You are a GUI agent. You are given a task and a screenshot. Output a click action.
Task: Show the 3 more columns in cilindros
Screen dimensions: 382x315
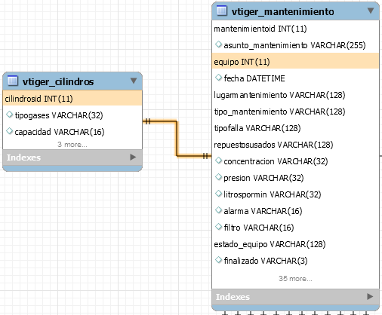tap(72, 145)
